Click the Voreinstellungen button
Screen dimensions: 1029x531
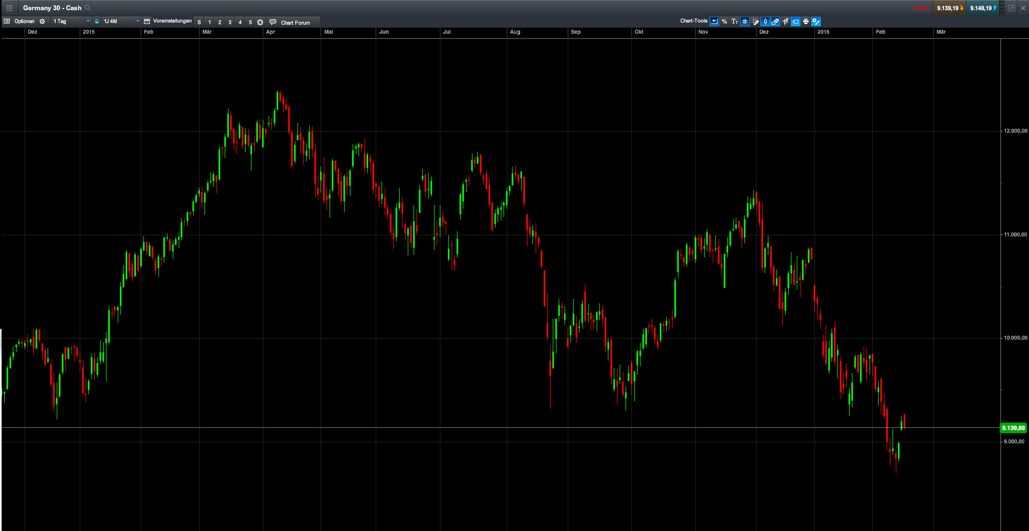(x=172, y=21)
